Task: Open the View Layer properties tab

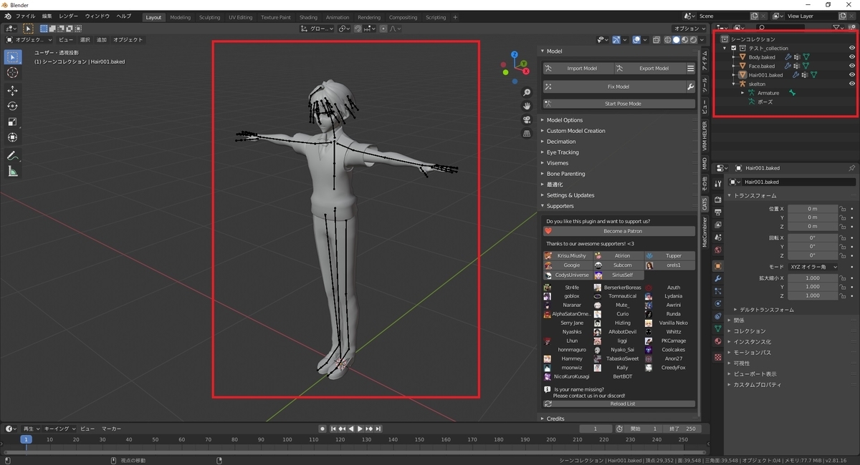Action: 717,225
